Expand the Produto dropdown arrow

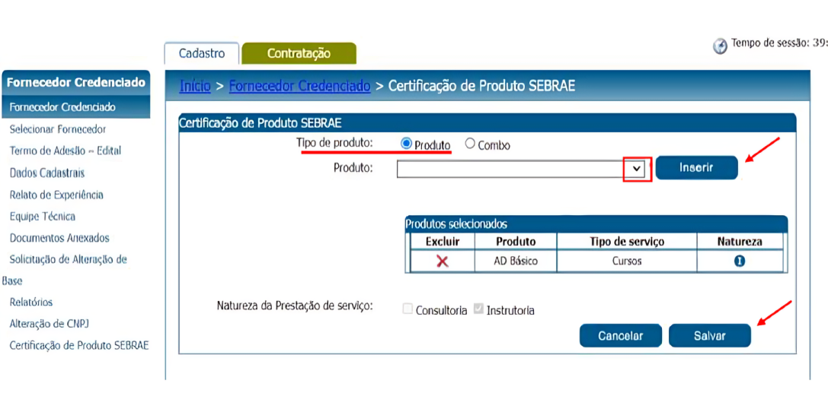coord(638,169)
